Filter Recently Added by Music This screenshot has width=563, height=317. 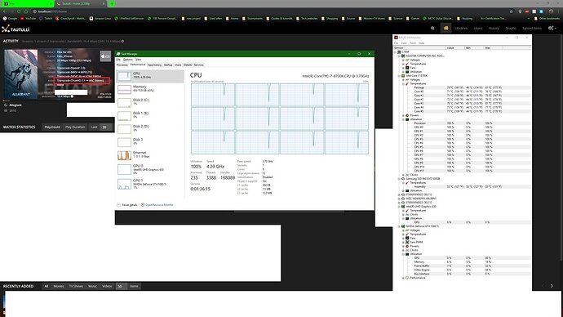[x=93, y=287]
